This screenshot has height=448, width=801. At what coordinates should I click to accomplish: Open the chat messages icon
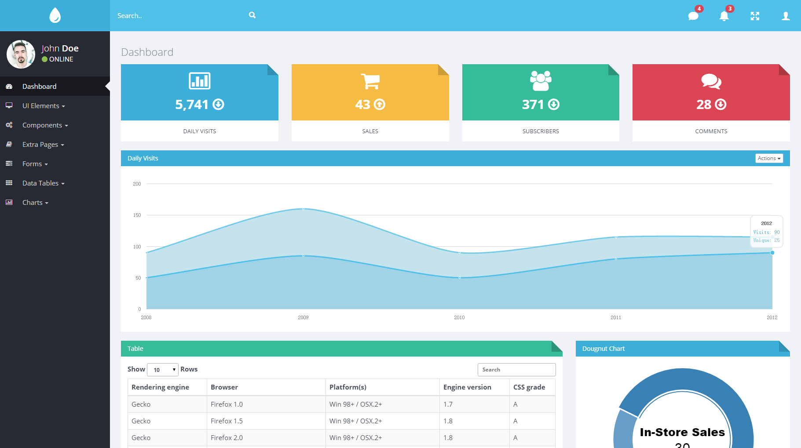(693, 16)
